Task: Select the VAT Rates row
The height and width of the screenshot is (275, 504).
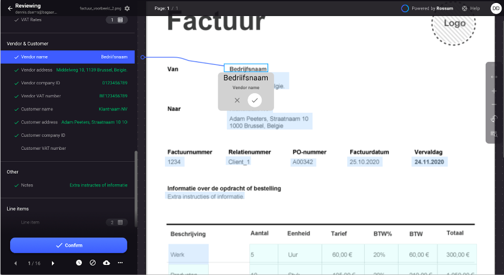Action: 68,20
